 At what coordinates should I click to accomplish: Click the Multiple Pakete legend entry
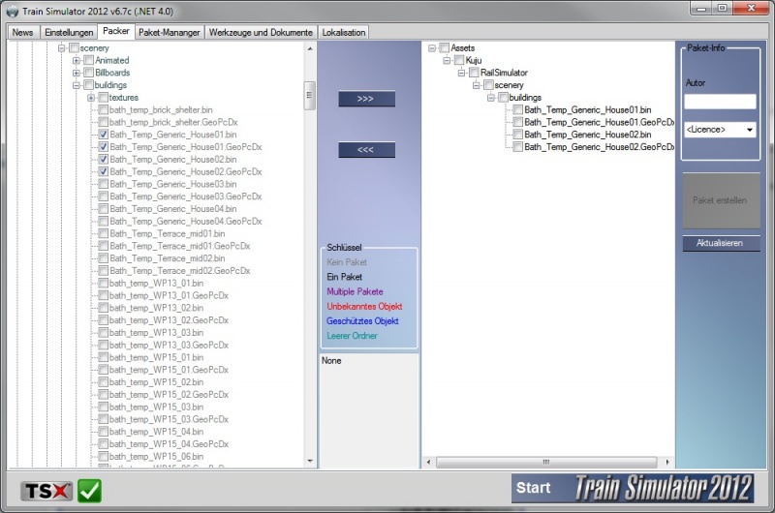point(355,291)
